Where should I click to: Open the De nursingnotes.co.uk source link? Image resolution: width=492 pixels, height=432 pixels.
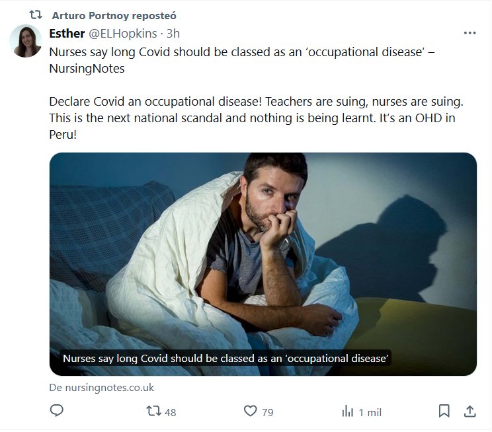pyautogui.click(x=101, y=388)
